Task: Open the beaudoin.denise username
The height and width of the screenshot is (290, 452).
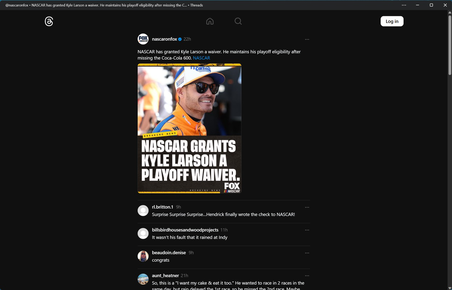Action: pyautogui.click(x=169, y=253)
